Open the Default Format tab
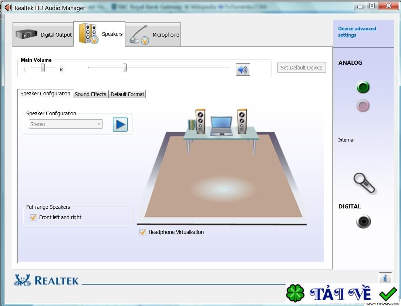This screenshot has height=306, width=401. point(127,94)
